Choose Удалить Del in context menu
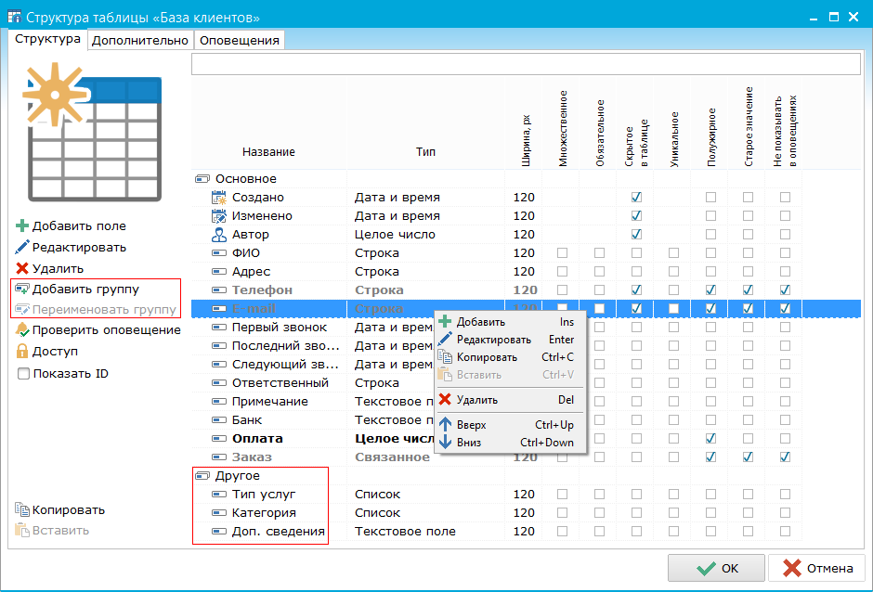 point(510,400)
